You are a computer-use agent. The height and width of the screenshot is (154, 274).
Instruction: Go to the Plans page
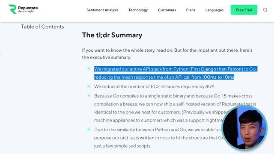coord(191,10)
